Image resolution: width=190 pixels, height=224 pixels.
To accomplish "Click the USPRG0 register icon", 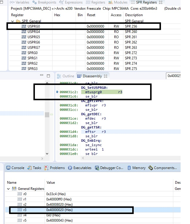I will click(24, 26).
